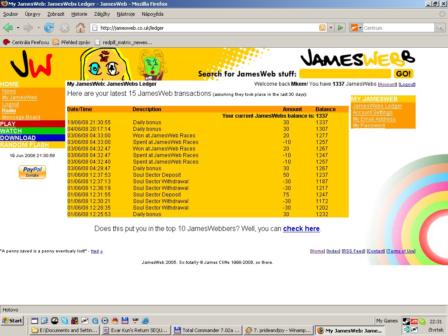Click the JW logo in the site header
The image size is (448, 336).
click(31, 64)
